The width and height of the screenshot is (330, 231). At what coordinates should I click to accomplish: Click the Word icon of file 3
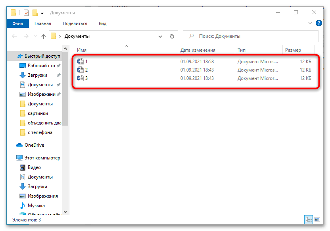tap(81, 78)
